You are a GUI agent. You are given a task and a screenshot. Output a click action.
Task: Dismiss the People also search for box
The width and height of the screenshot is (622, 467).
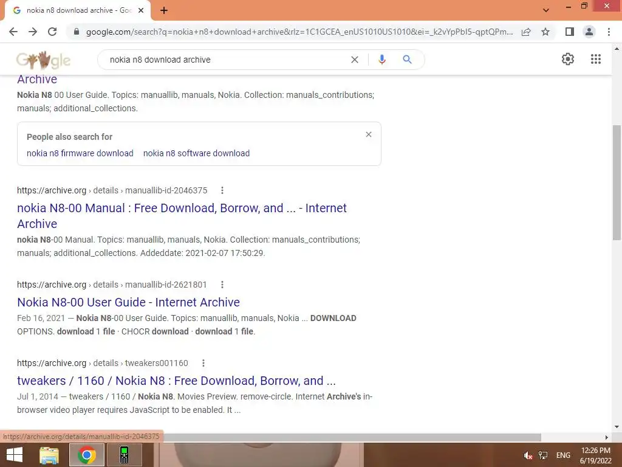(369, 134)
